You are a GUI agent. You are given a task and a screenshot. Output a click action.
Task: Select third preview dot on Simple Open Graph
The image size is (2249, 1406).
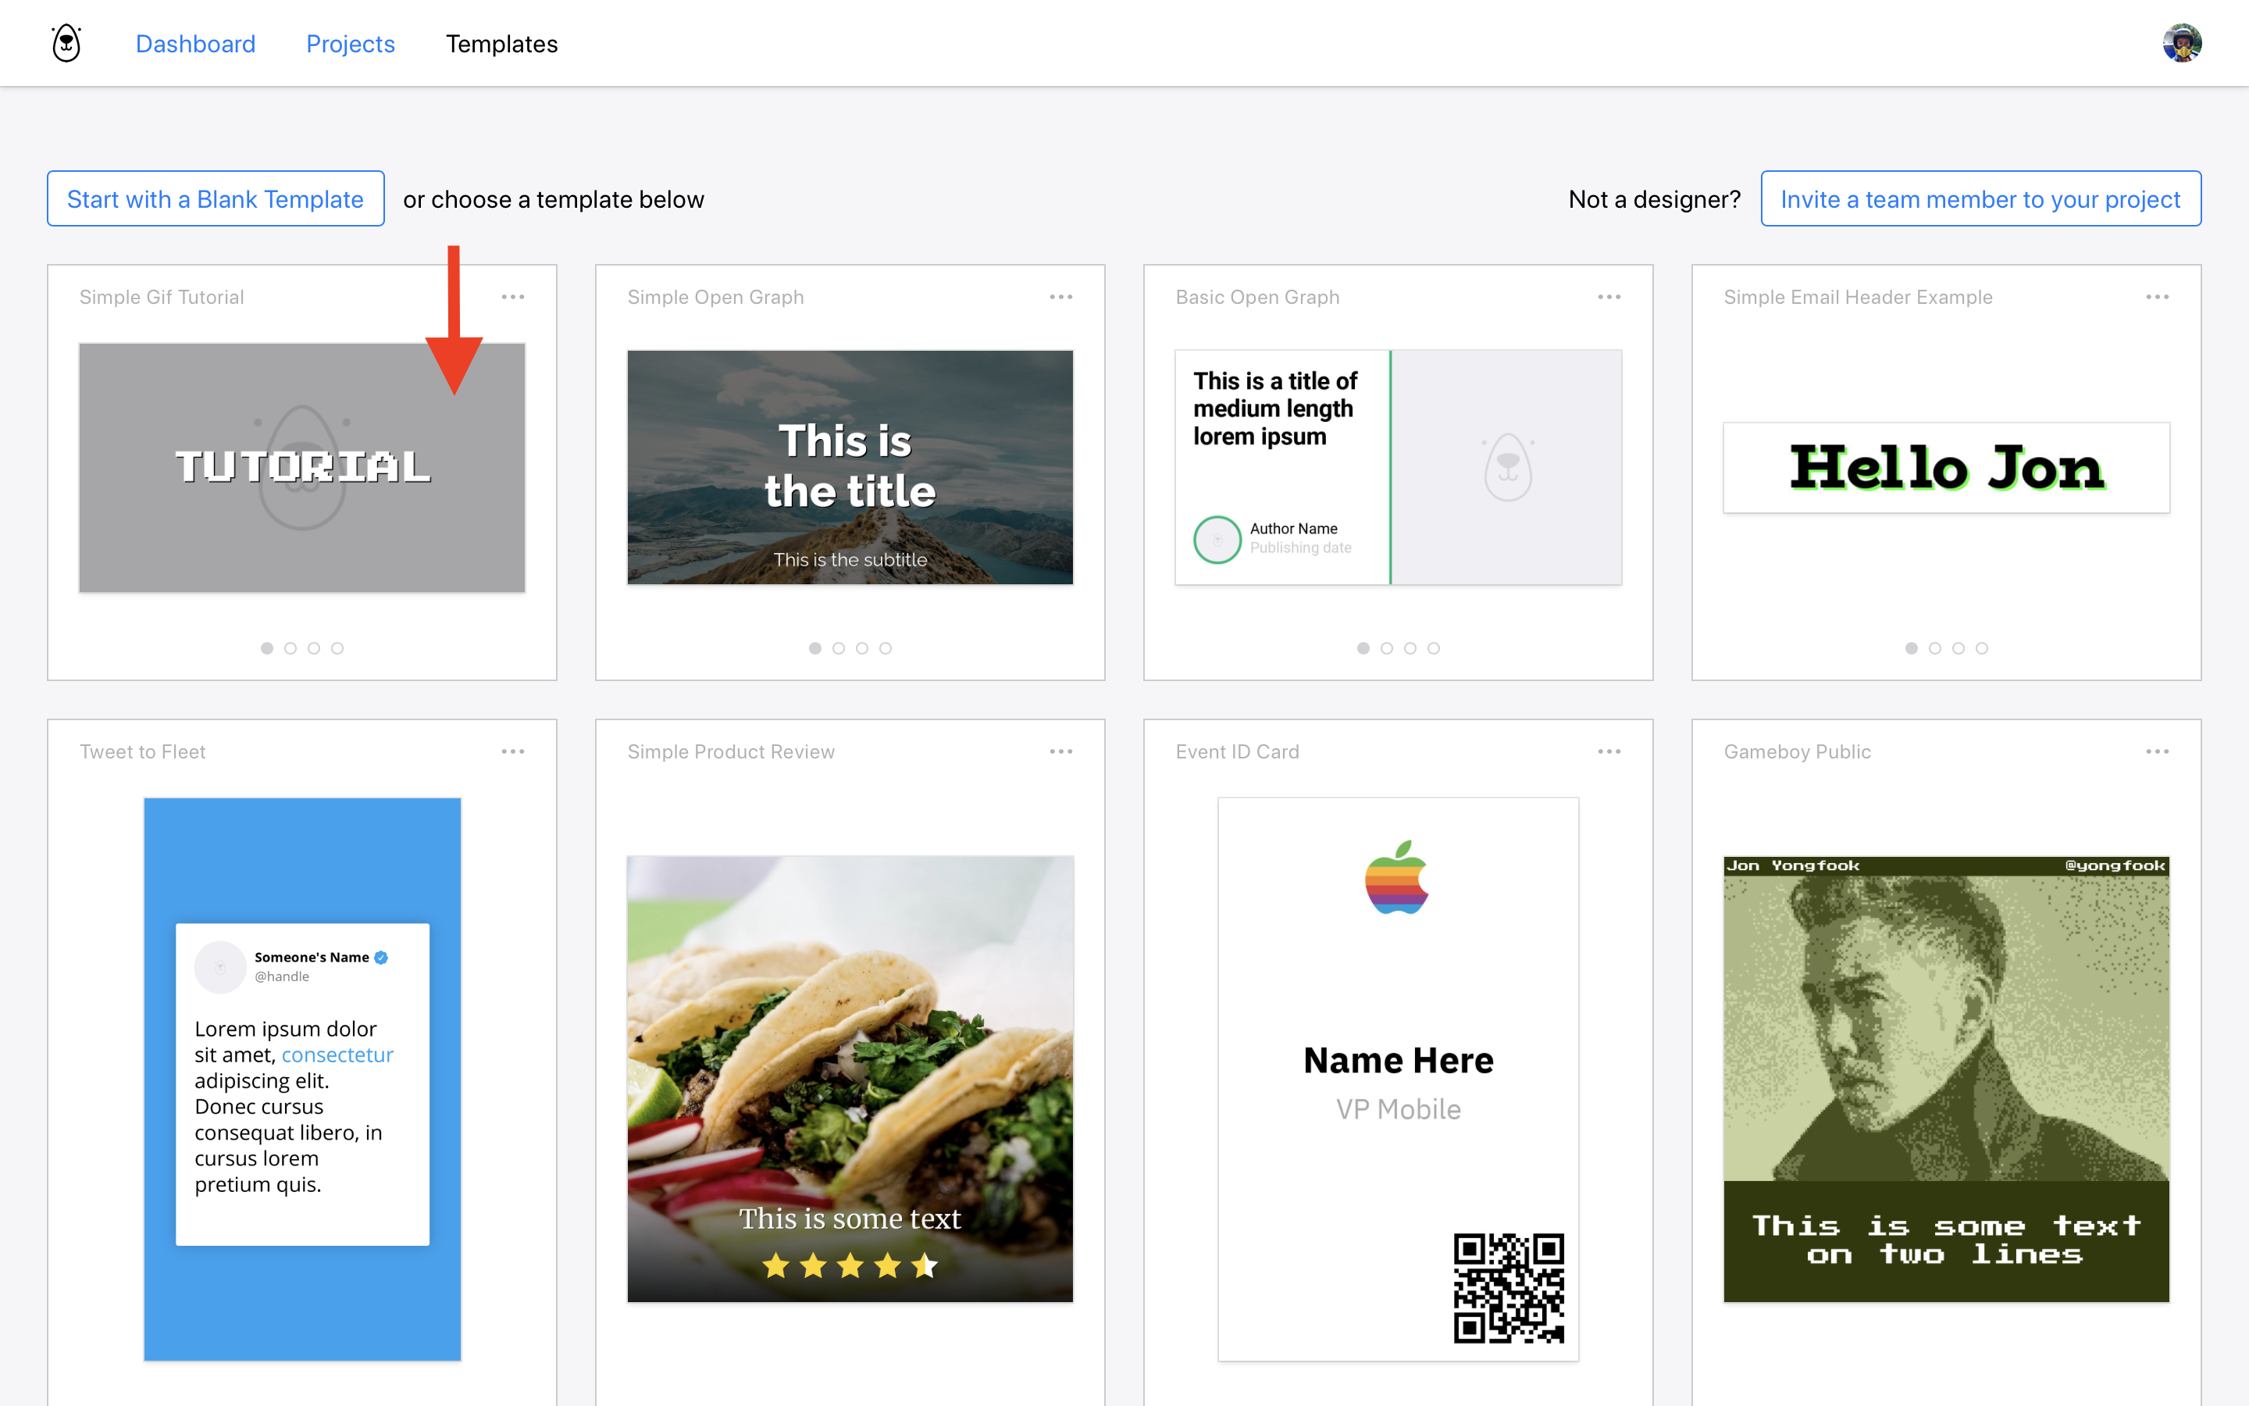862,648
